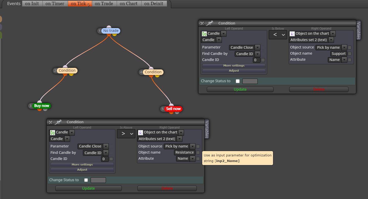Click the status color box in lower panel
368x199 pixels.
[98, 180]
